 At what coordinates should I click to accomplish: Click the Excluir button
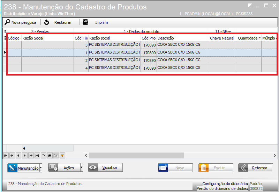pos(216,168)
